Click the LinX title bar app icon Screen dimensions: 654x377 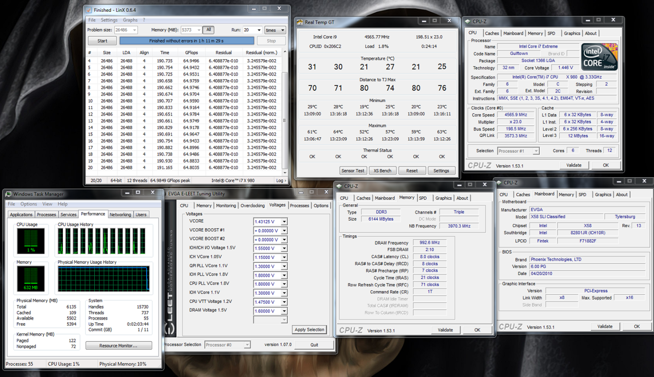(x=89, y=10)
